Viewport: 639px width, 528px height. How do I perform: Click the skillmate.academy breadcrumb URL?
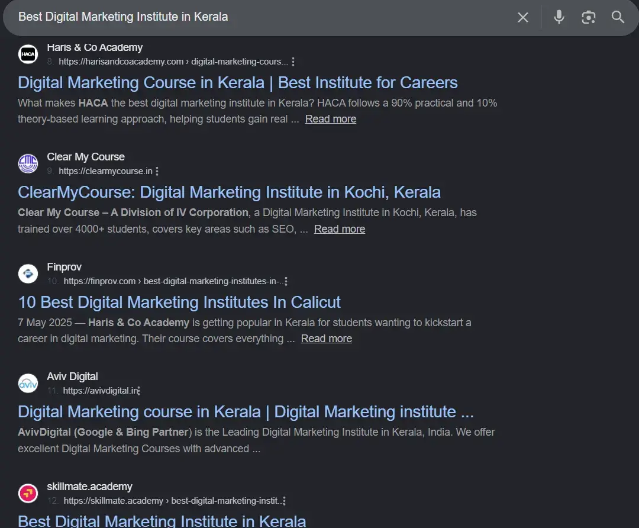[x=172, y=501]
